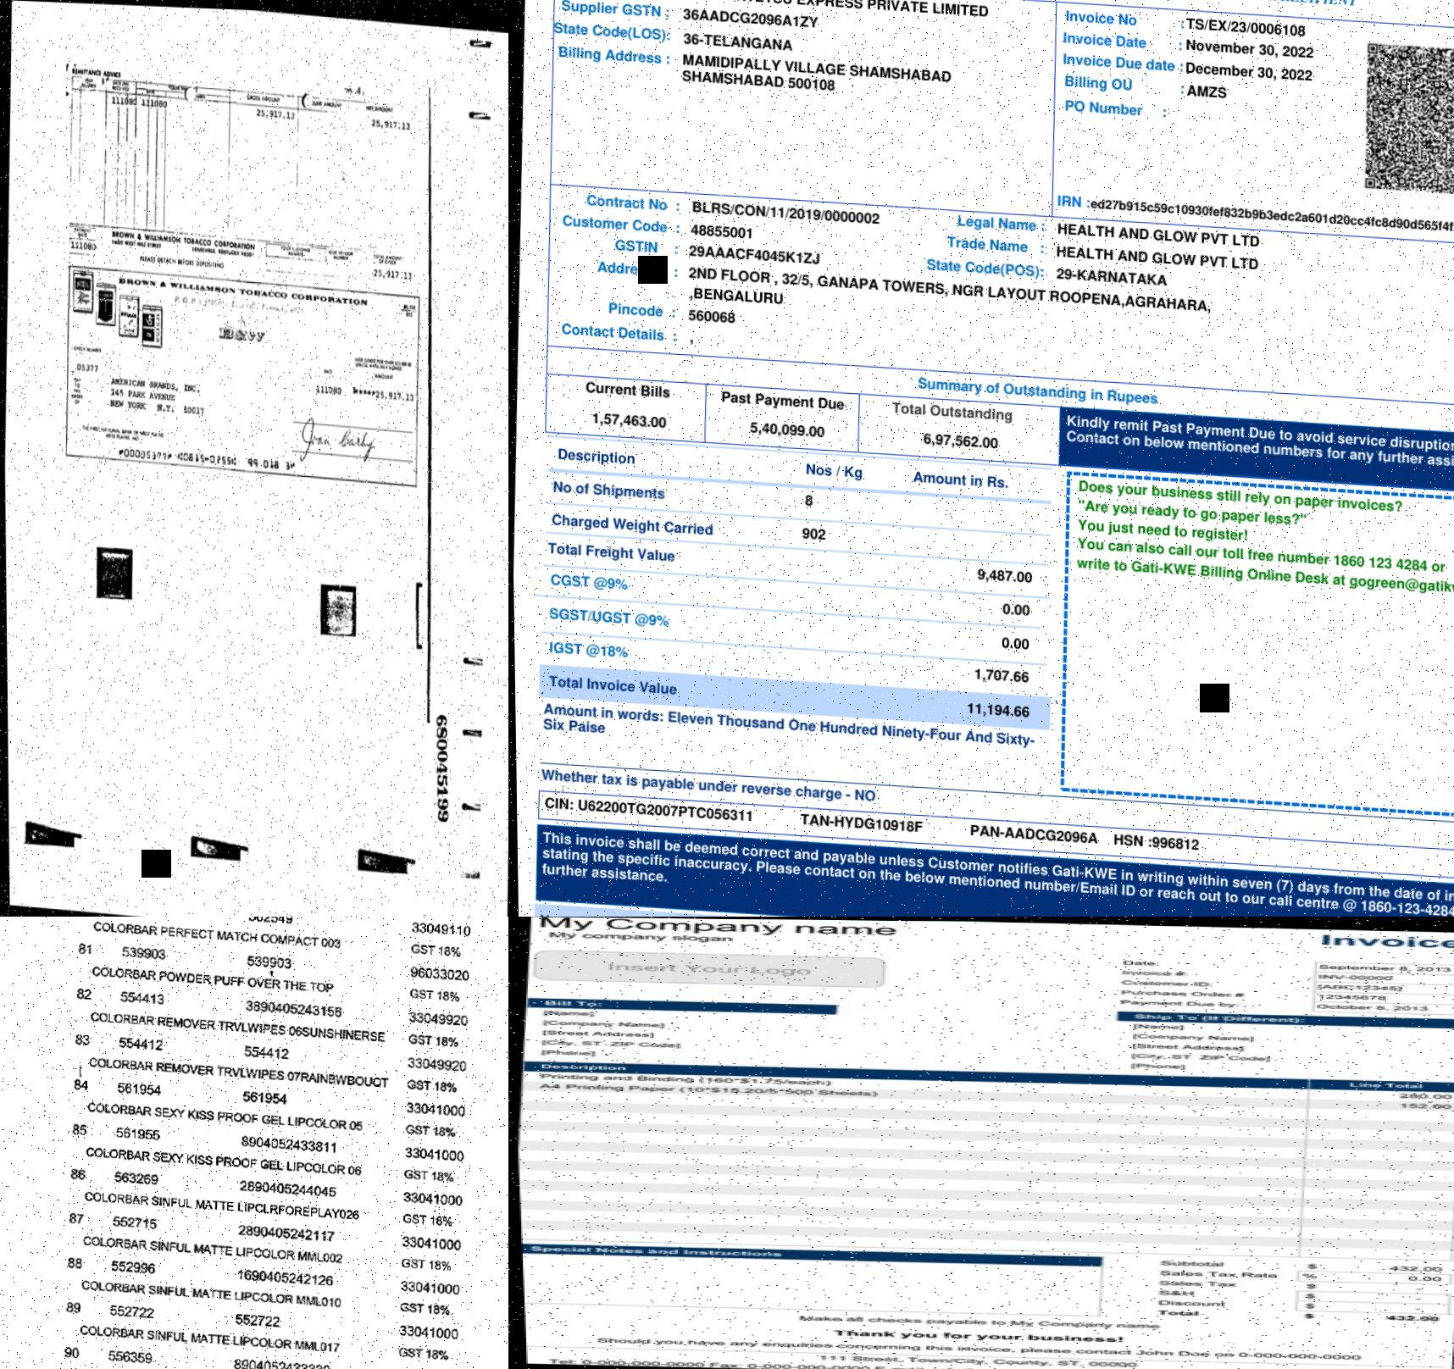Click "COLORBAR REMOVER TRVLWIPES 06SUNSHINERSE" item
1454x1369 pixels.
point(237,1027)
